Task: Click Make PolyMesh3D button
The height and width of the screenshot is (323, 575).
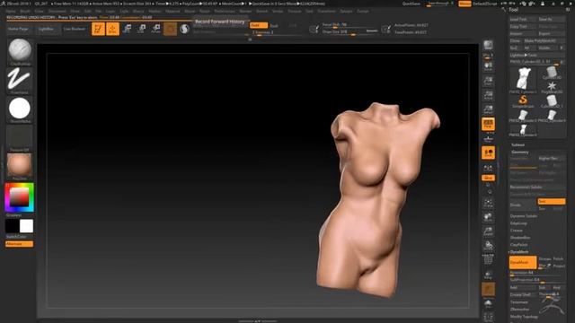Action: click(x=544, y=40)
